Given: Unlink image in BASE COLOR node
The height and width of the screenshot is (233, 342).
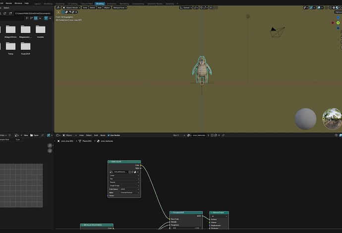Looking at the screenshot, I should point(138,172).
